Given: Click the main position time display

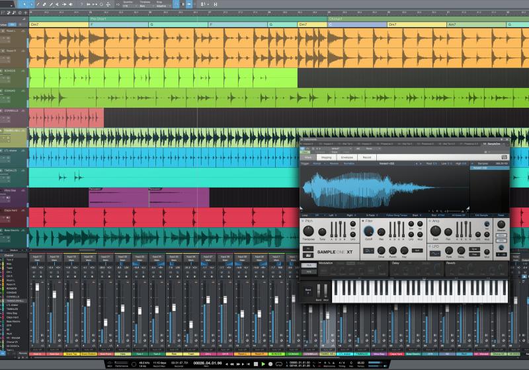Looking at the screenshot, I should pos(208,363).
